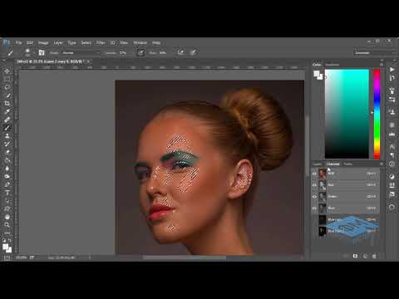Swap foreground and background colors icon
399x299 pixels.
[x=10, y=240]
